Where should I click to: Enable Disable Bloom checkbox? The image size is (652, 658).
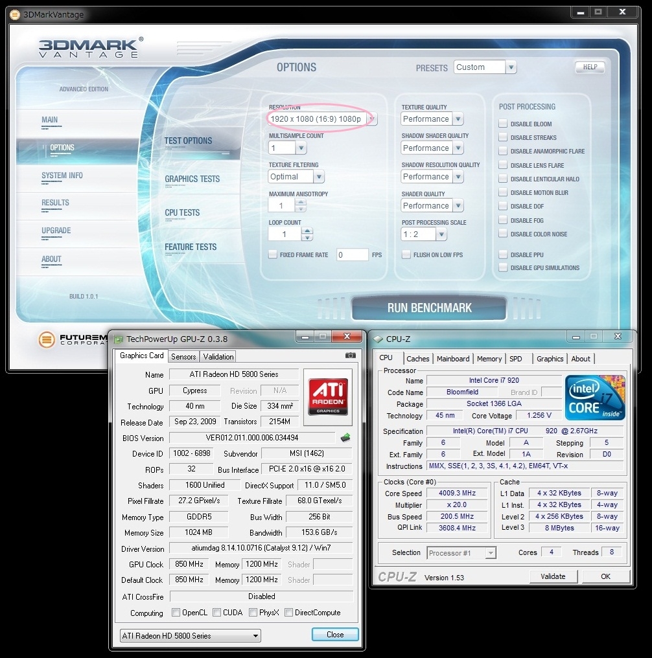[x=502, y=123]
